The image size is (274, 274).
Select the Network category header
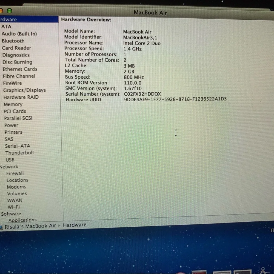pos(9,167)
